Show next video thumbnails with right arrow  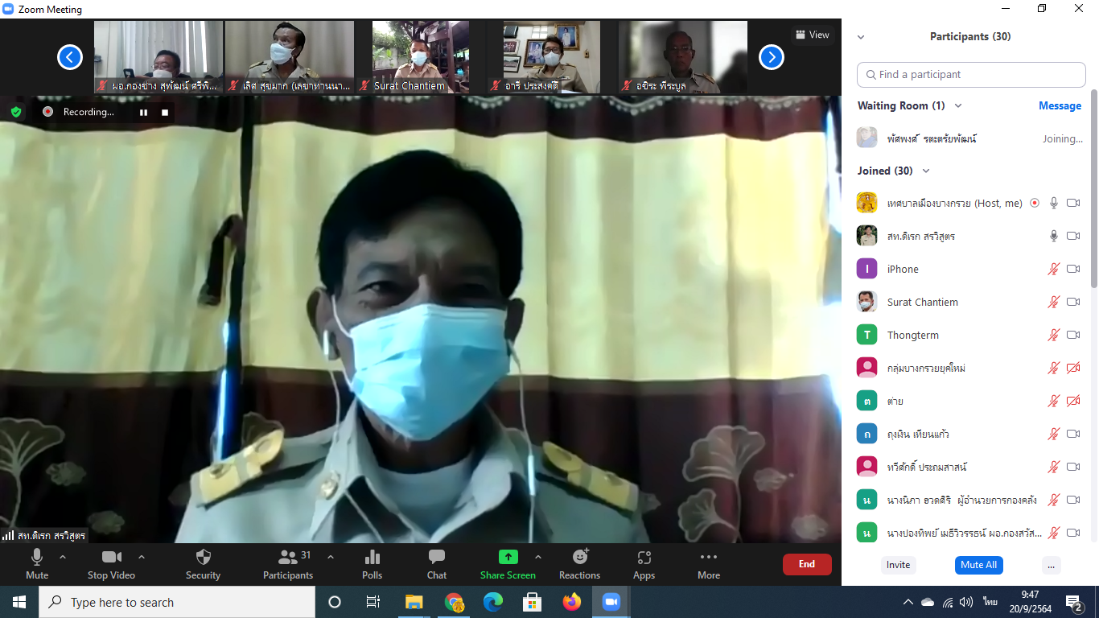[772, 57]
